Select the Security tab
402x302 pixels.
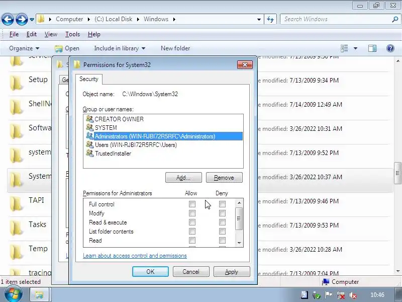coord(89,79)
